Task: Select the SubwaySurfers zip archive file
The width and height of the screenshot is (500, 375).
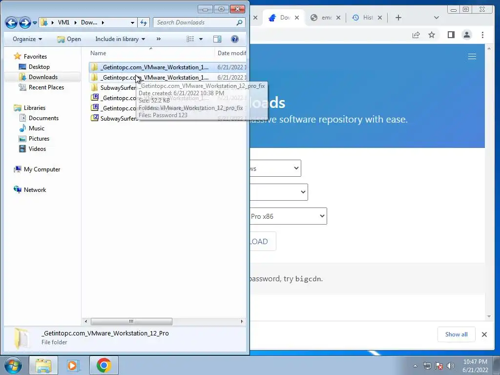Action: (x=114, y=118)
